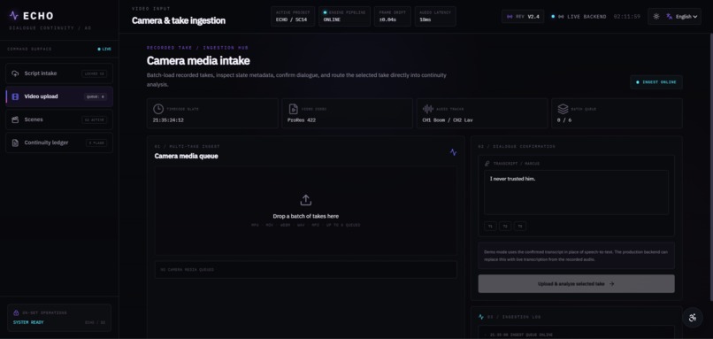Click the LIVE BACKEND status indicator
This screenshot has height=339, width=713.
579,17
